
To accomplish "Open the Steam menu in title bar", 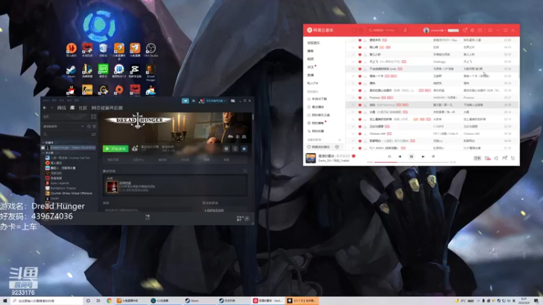I will (46, 100).
